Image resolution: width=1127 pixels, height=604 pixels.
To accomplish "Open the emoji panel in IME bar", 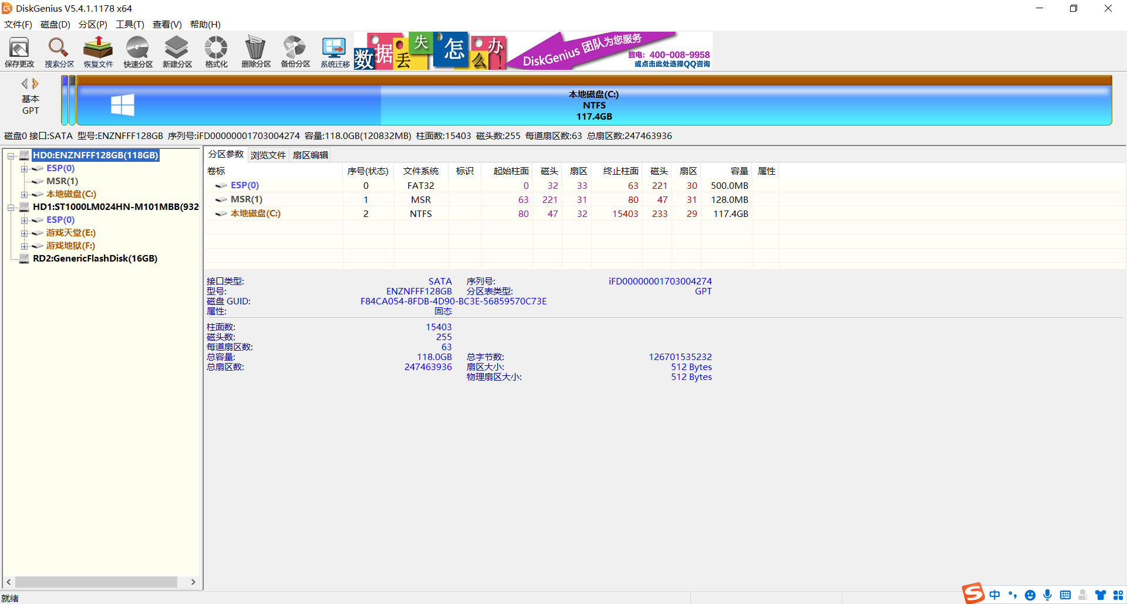I will pos(1030,595).
